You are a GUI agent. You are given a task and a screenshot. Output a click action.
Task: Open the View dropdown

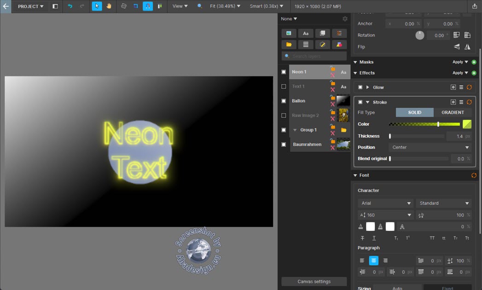(x=180, y=6)
